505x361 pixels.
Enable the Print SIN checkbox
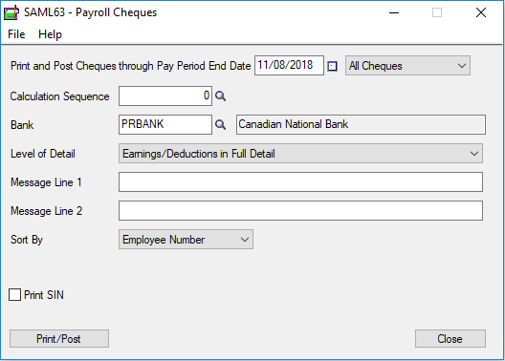click(14, 295)
